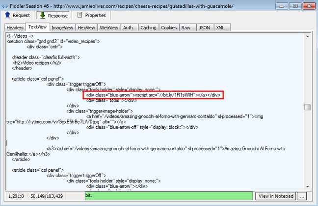Viewport: 318px width, 206px height.
Task: Click the 'Gen&hellip;</a></h3>' line
Action: [28, 154]
